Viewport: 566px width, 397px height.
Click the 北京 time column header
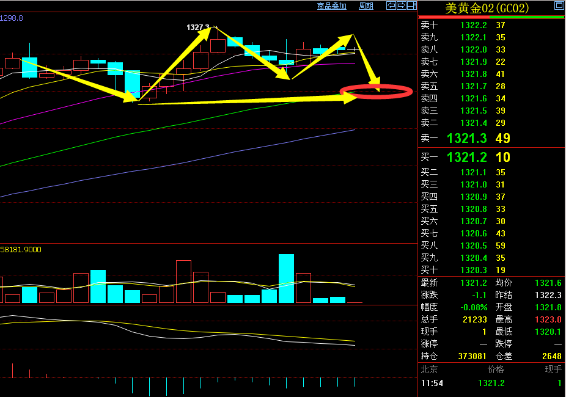coord(429,370)
